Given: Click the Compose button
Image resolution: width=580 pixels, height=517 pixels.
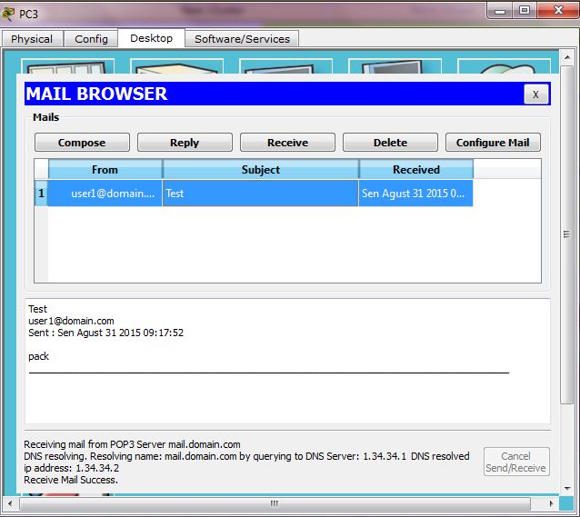Looking at the screenshot, I should pyautogui.click(x=82, y=143).
